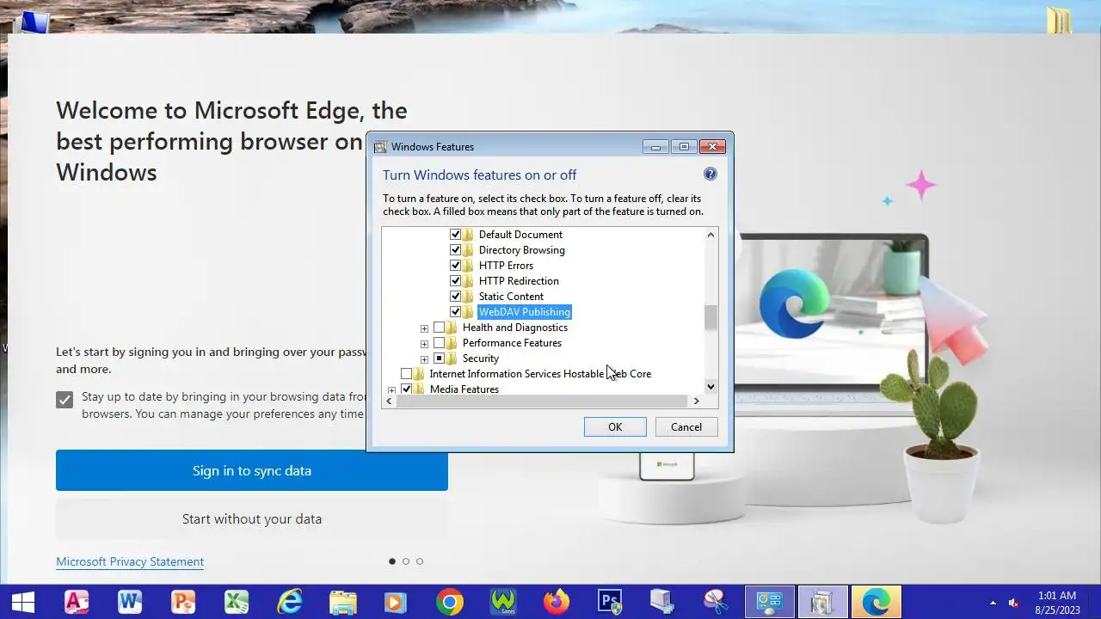Viewport: 1101px width, 619px height.
Task: Open the Snipping Tool taskbar icon
Action: click(x=717, y=601)
